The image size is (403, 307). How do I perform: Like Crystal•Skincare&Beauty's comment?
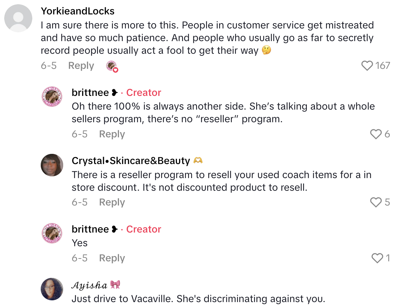(x=376, y=202)
